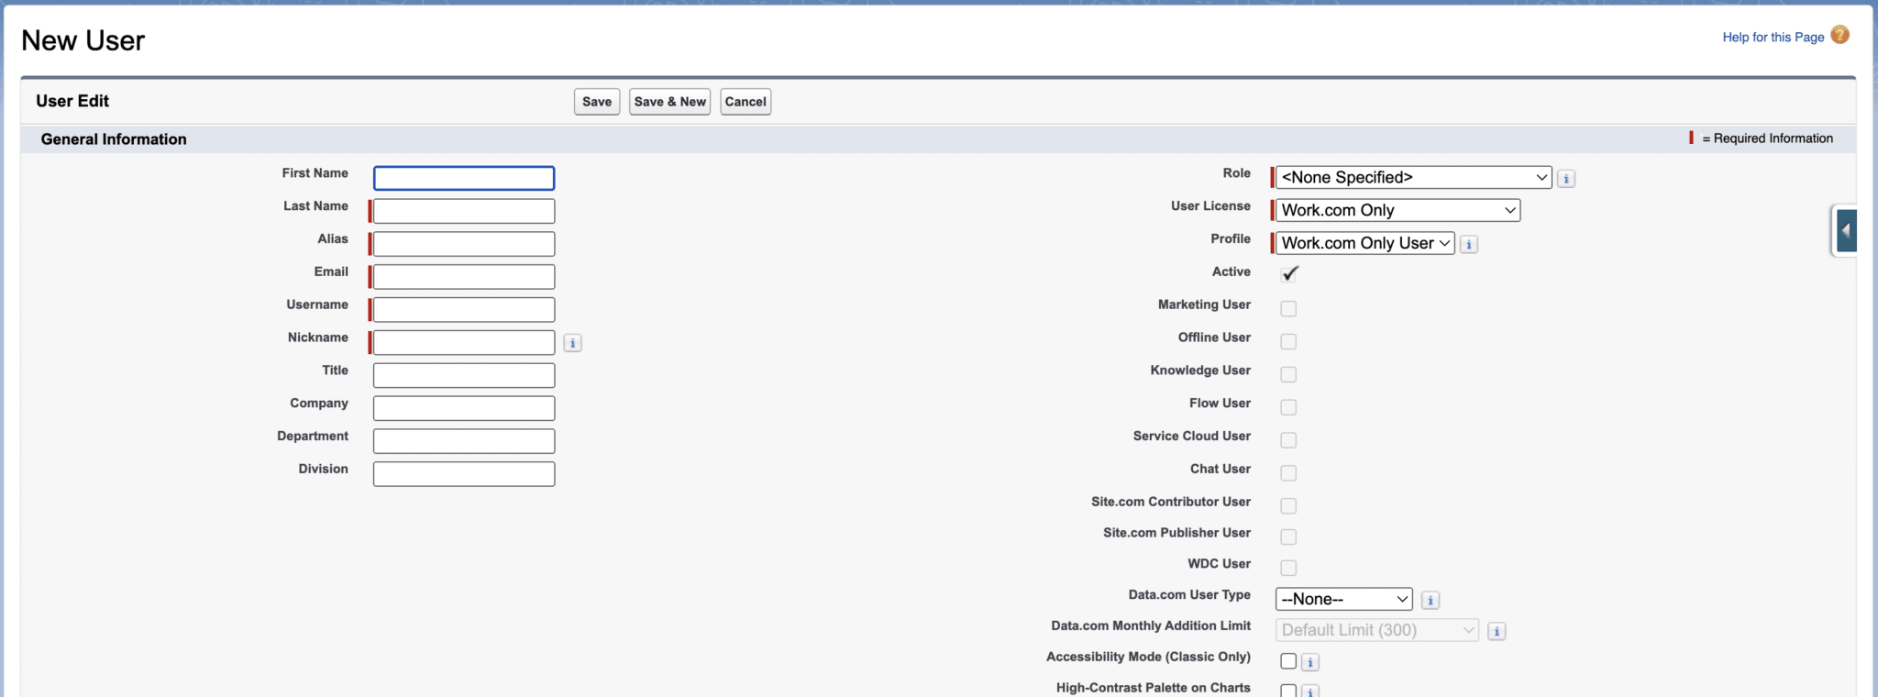Click info icon next to Data.com User Type

point(1430,601)
